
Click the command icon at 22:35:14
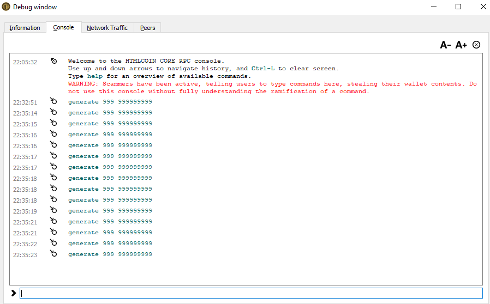(54, 112)
